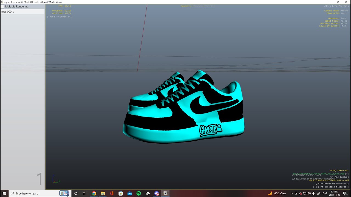
Task: Click the Meet Now tray icon
Action: coord(296,193)
